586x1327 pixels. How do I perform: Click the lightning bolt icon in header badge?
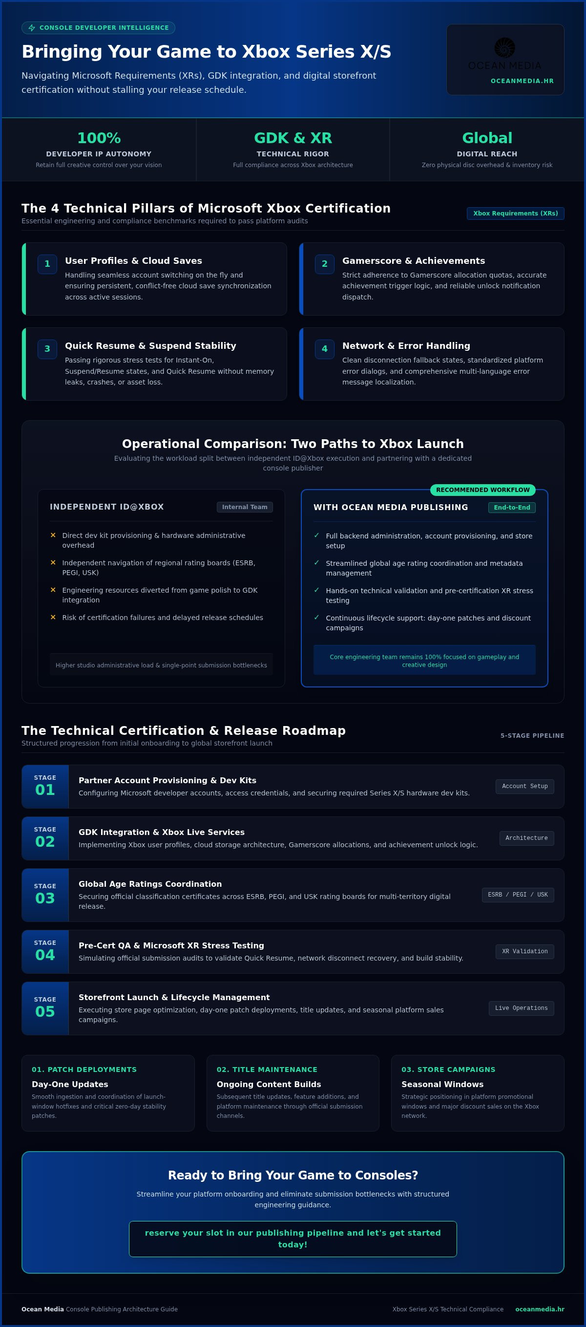(x=32, y=28)
